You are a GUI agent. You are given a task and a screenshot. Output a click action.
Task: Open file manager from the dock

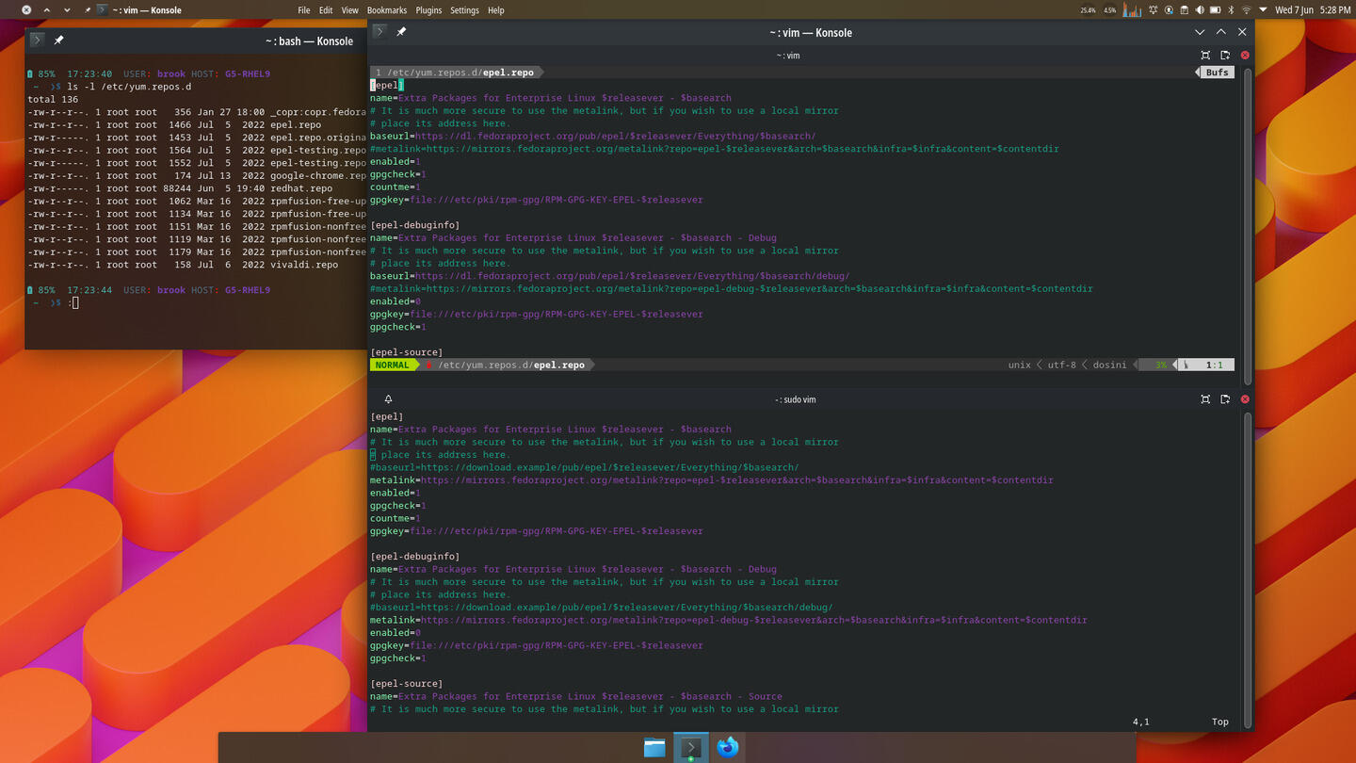654,747
